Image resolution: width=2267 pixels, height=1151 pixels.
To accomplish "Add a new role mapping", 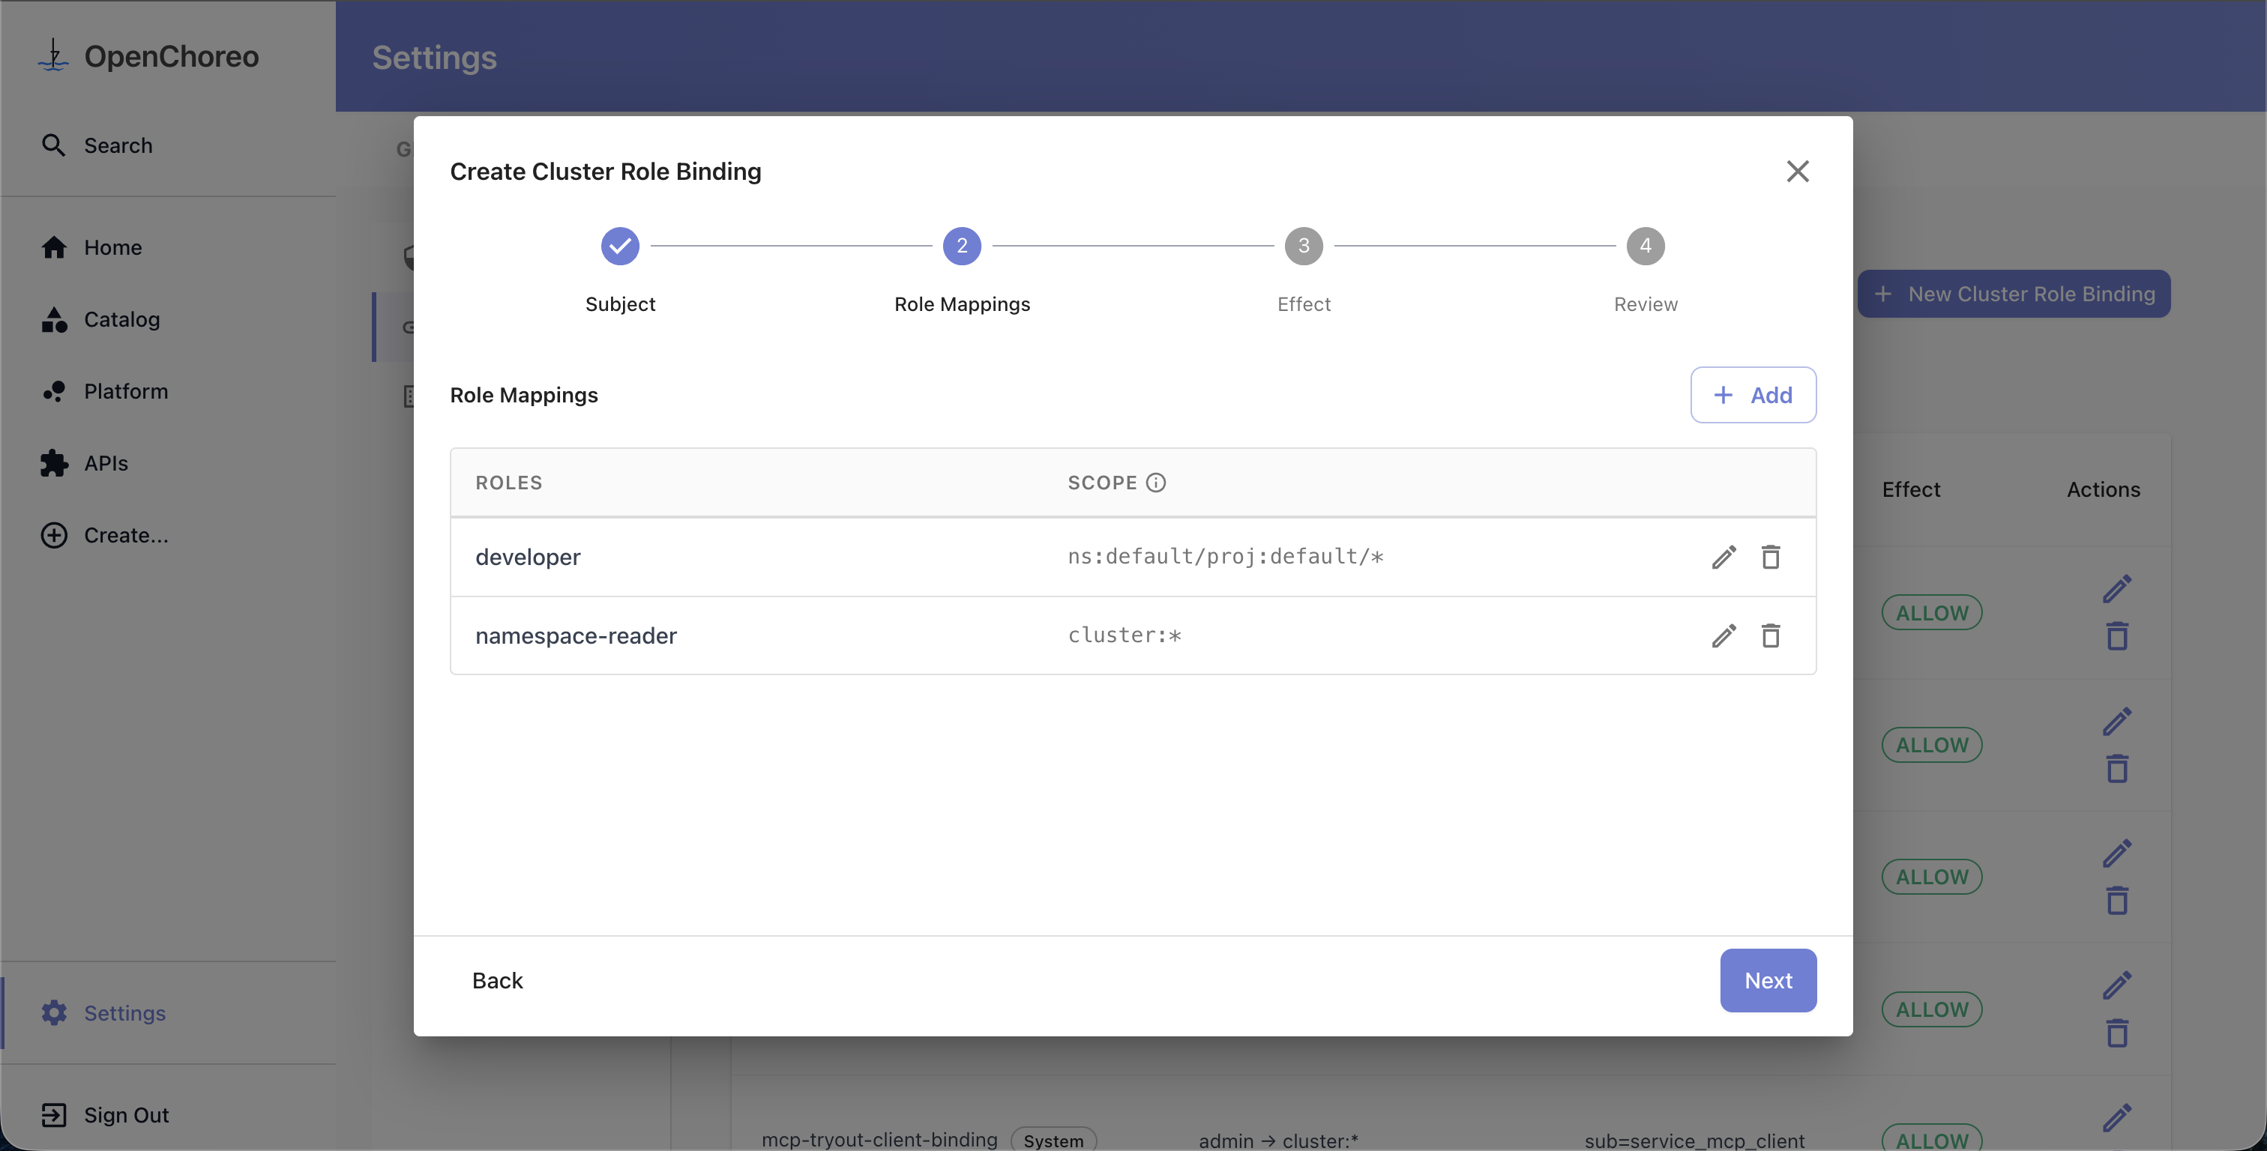I will click(x=1752, y=395).
